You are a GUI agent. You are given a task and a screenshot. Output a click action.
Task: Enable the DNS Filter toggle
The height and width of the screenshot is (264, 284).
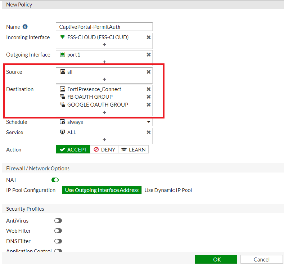pos(58,241)
